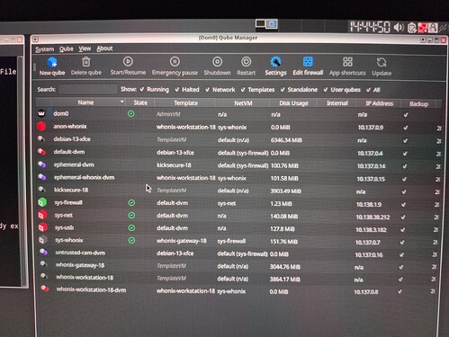The width and height of the screenshot is (449, 337).
Task: Sort by the Internal column header
Action: [337, 103]
